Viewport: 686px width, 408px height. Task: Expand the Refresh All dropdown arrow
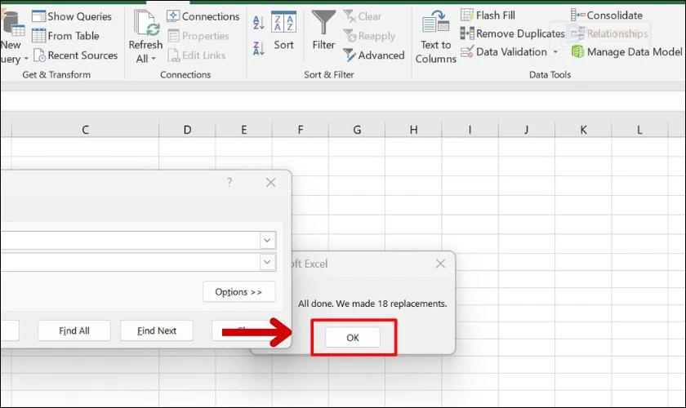[x=154, y=59]
